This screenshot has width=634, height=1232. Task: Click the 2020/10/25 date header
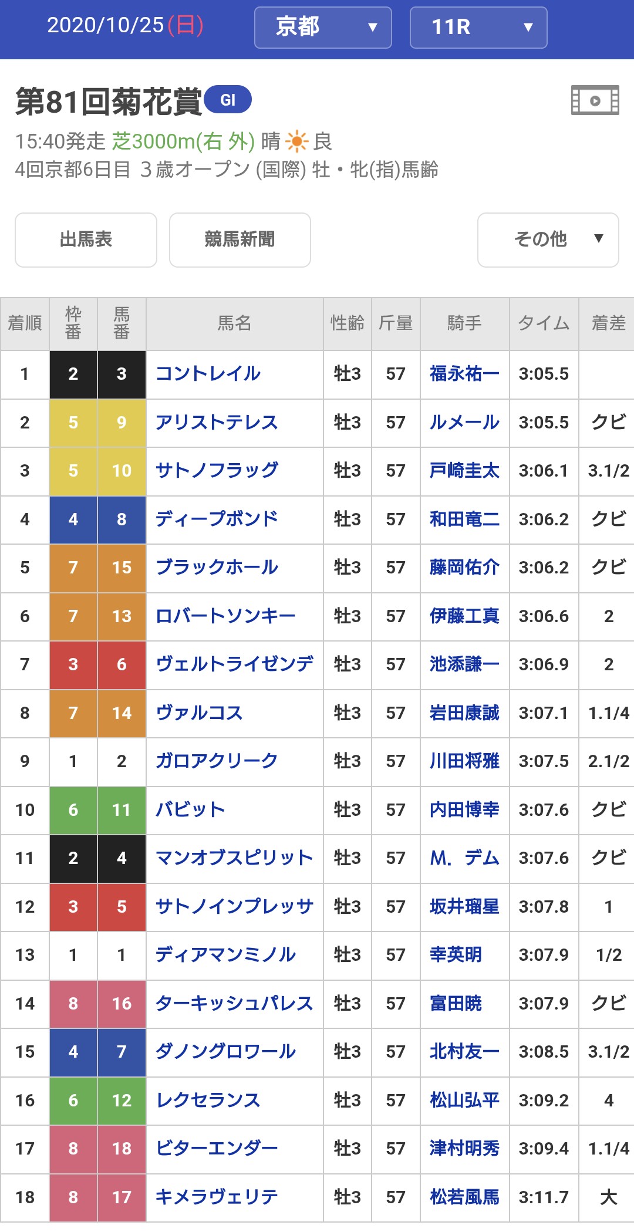(125, 26)
